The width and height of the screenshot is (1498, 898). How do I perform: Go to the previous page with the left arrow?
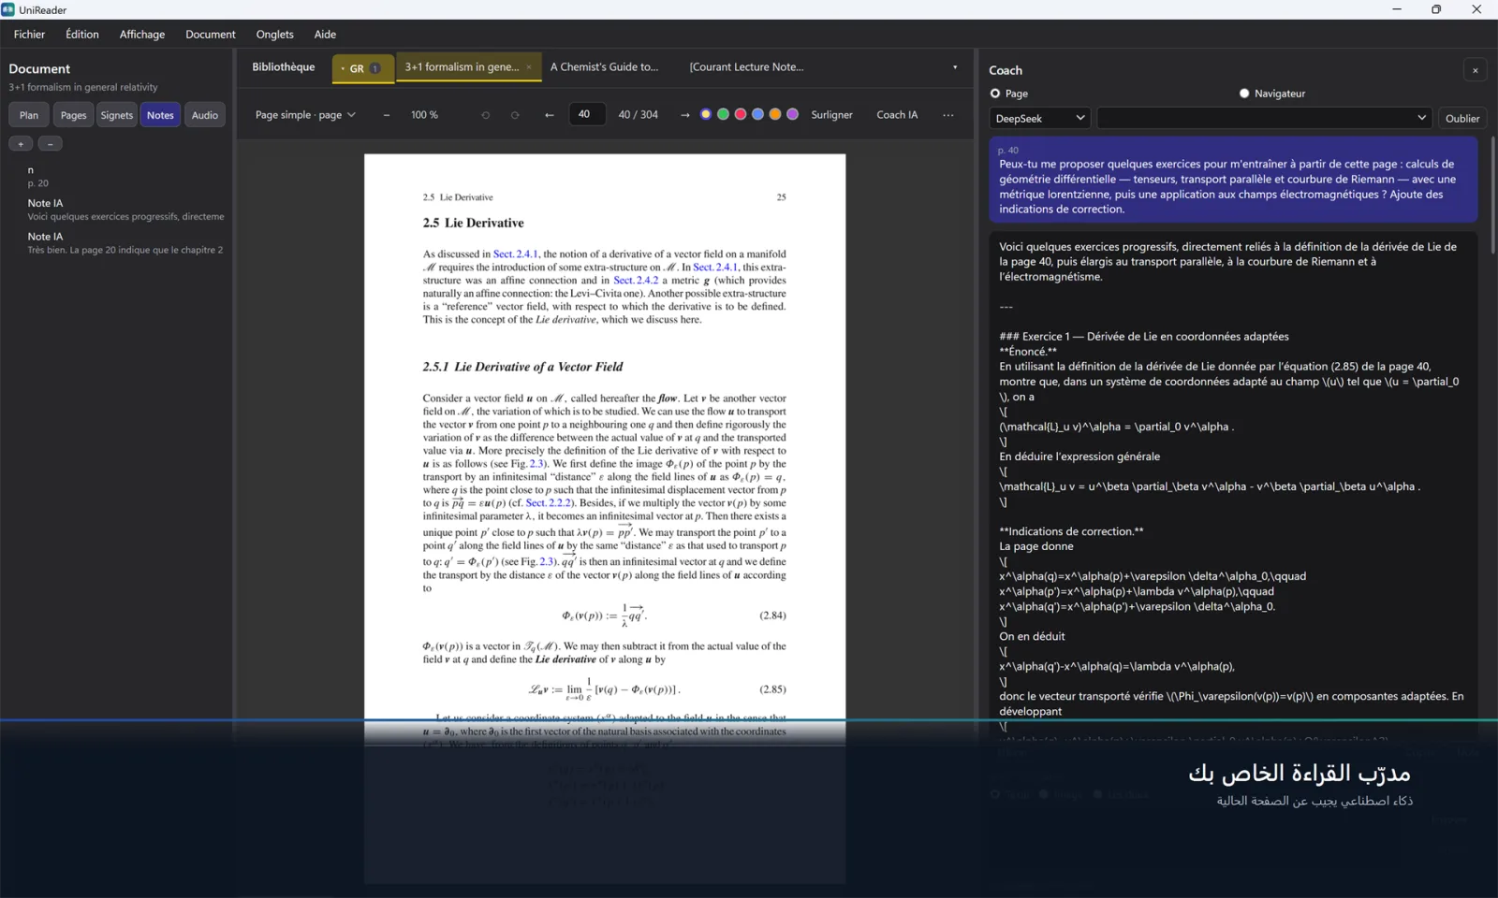coord(549,115)
